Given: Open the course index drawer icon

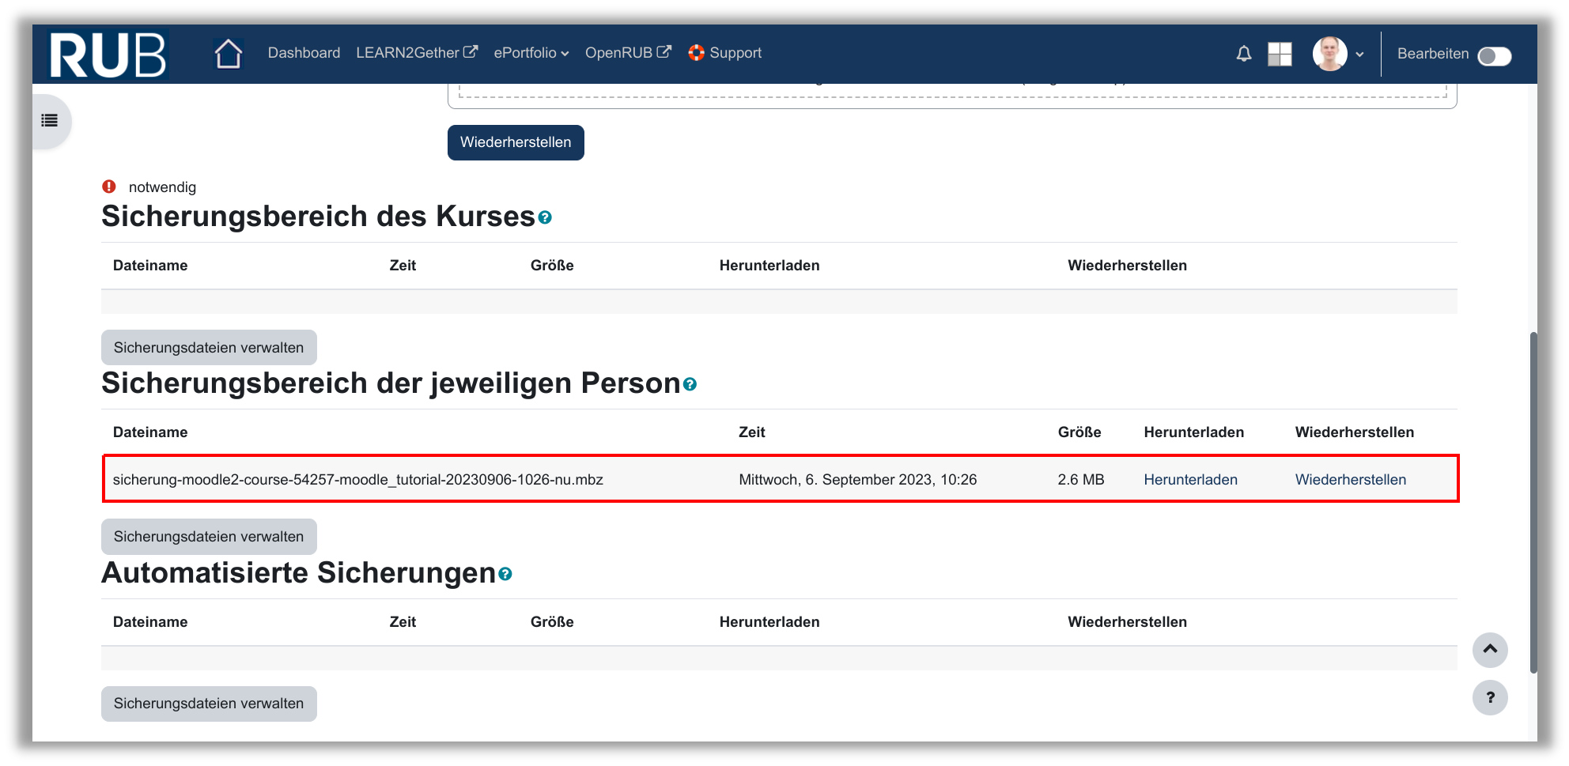Looking at the screenshot, I should point(50,121).
